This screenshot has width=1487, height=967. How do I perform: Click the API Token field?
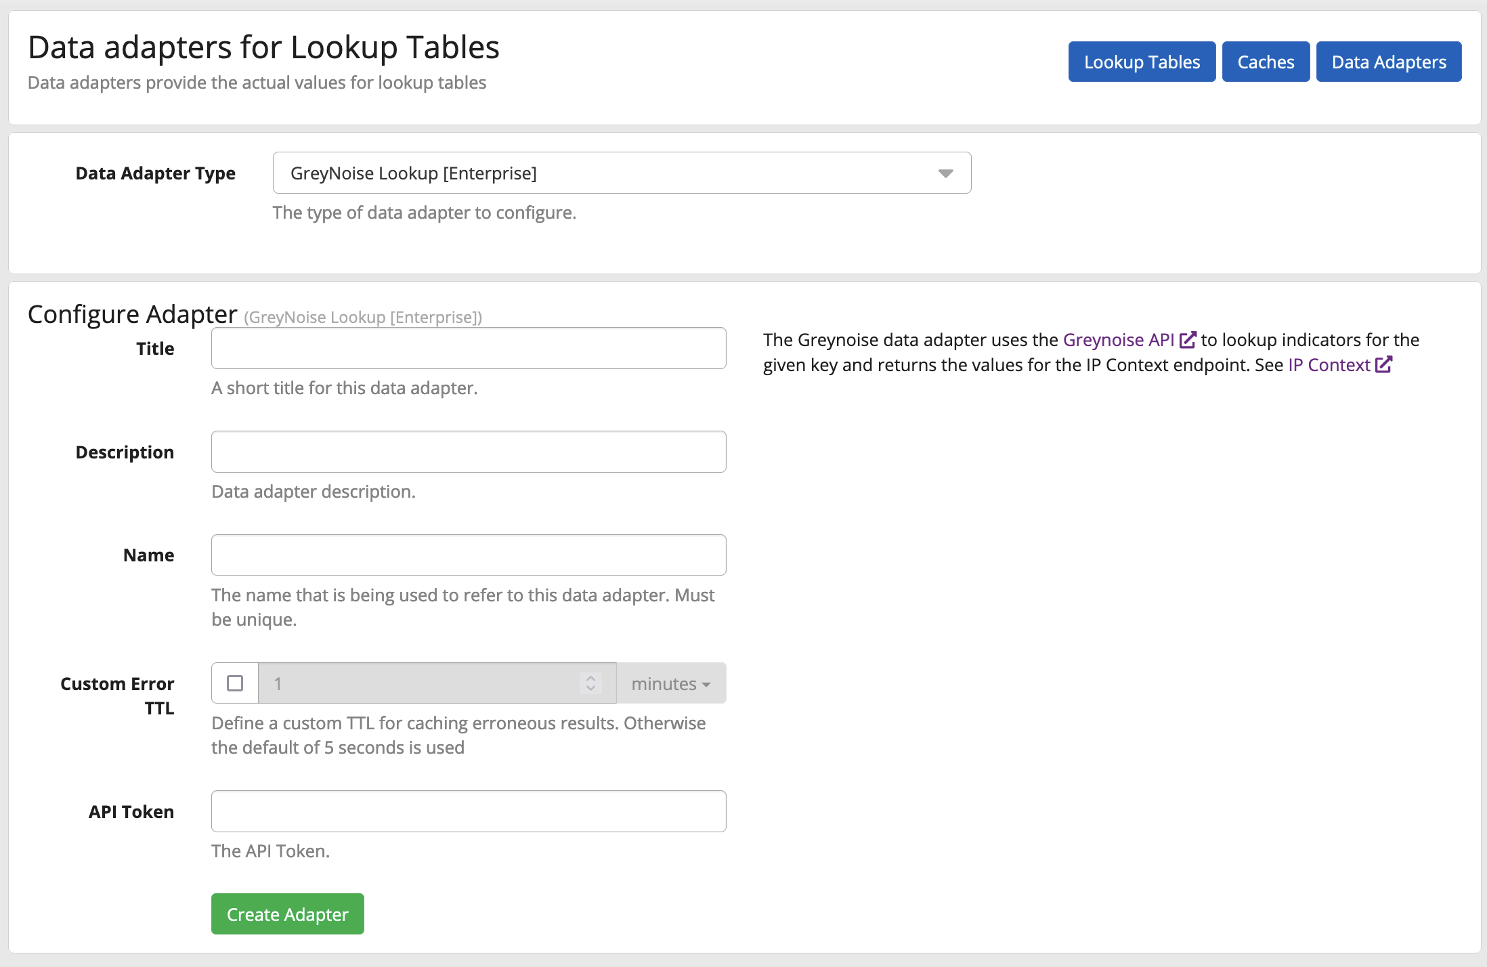(469, 811)
